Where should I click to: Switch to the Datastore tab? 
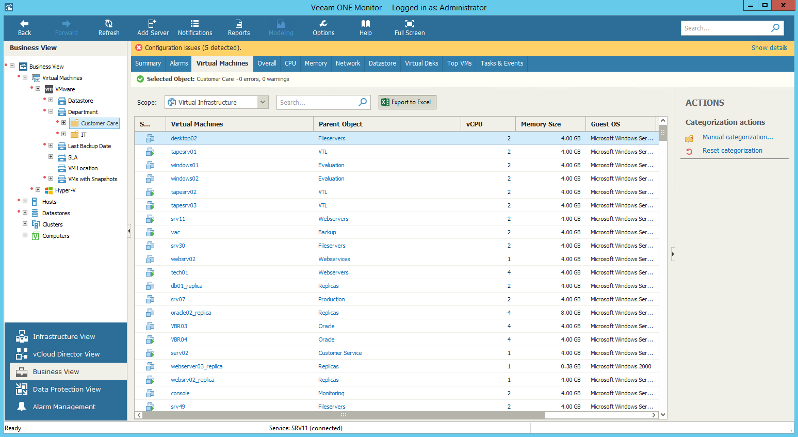point(382,63)
